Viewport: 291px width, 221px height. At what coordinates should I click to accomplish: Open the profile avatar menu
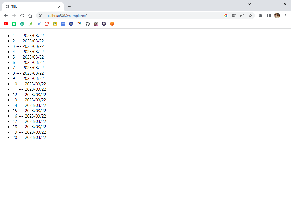[x=277, y=16]
